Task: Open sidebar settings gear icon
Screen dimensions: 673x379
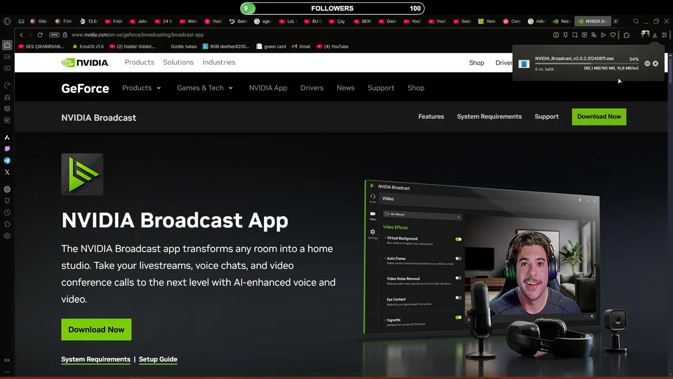Action: point(7,236)
